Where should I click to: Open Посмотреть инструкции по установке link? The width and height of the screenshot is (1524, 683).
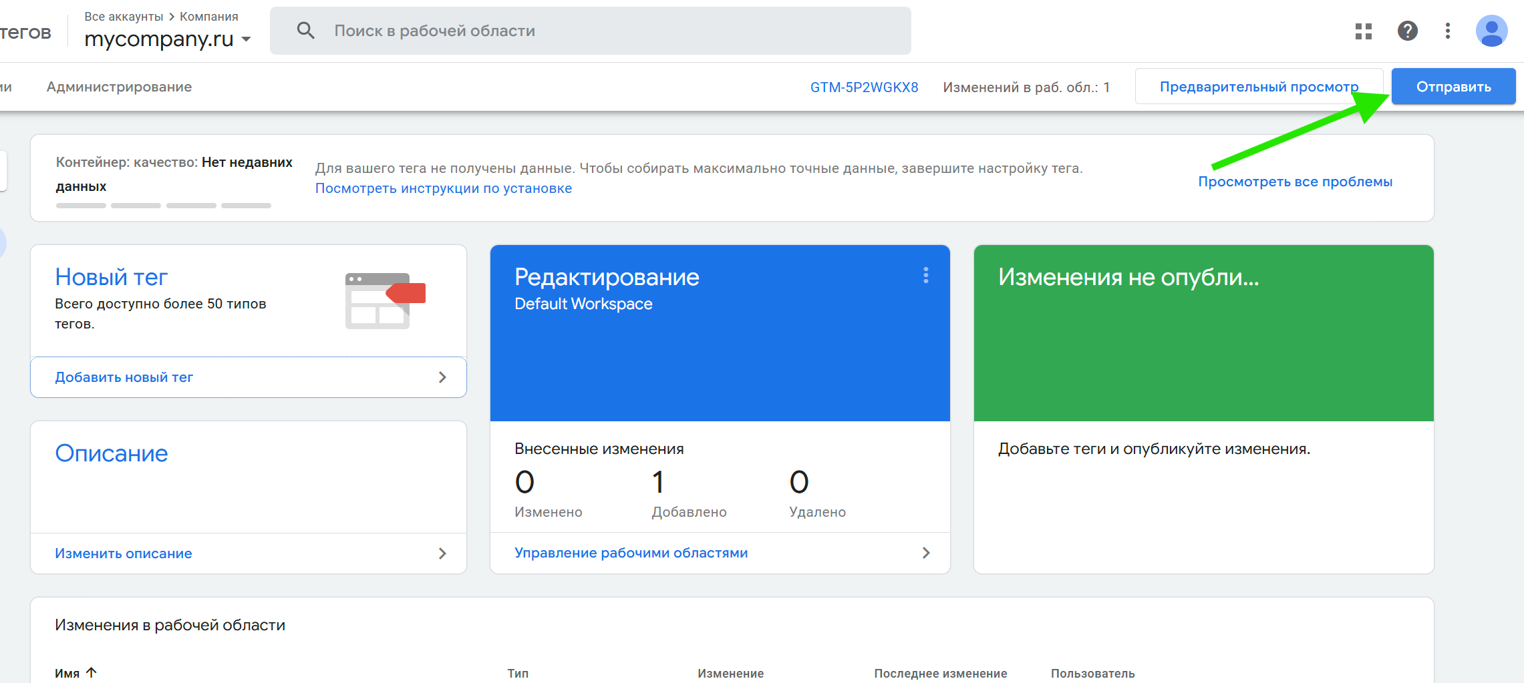pos(443,188)
